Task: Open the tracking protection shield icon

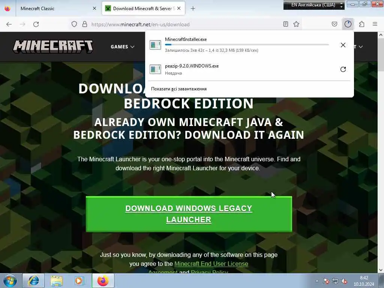Action: [74, 24]
